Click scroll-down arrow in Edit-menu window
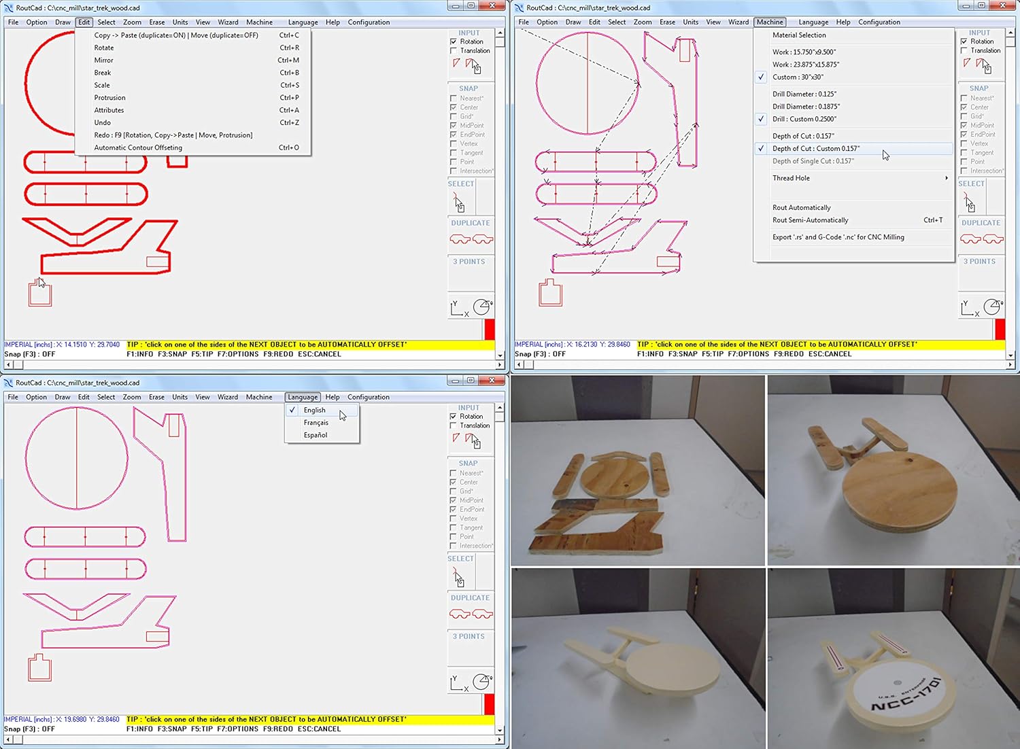 (500, 355)
